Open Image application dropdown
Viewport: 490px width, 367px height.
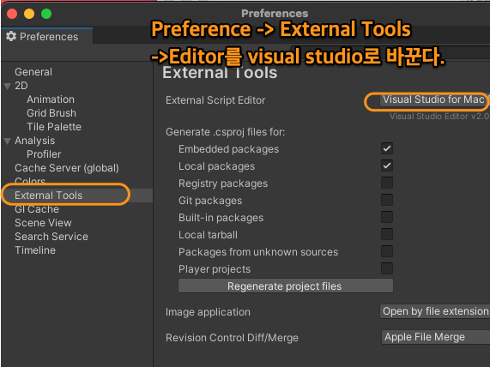(435, 311)
